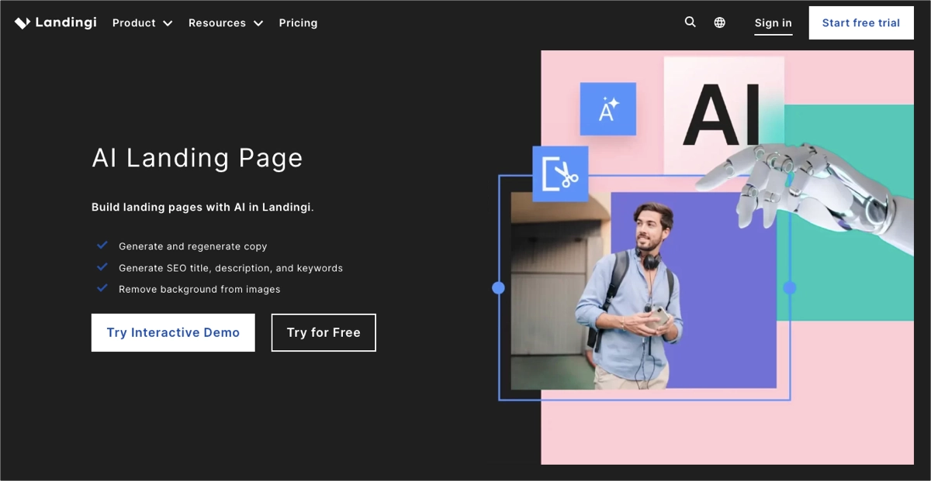Open the search icon
This screenshot has height=481, width=931.
pos(690,22)
